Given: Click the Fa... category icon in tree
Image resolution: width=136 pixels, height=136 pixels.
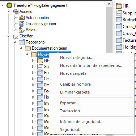Looking at the screenshot, I should 40,91.
